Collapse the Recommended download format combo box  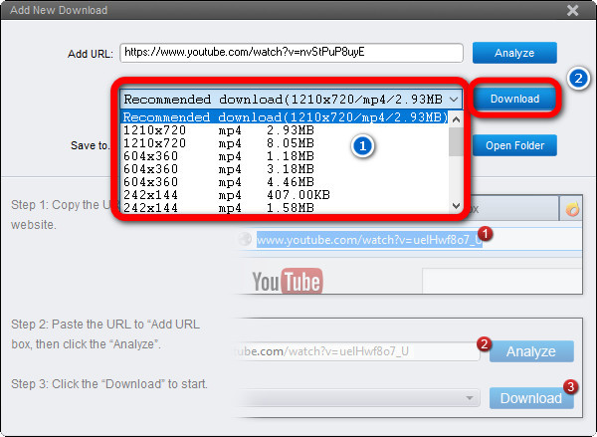click(454, 100)
